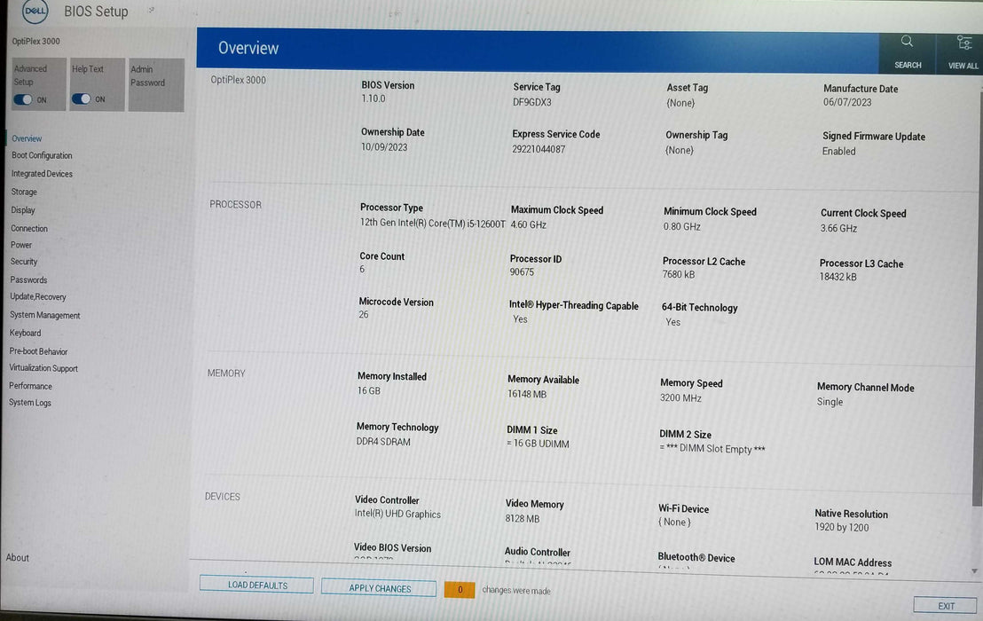Image resolution: width=983 pixels, height=621 pixels.
Task: Click the About link
Action: point(17,557)
